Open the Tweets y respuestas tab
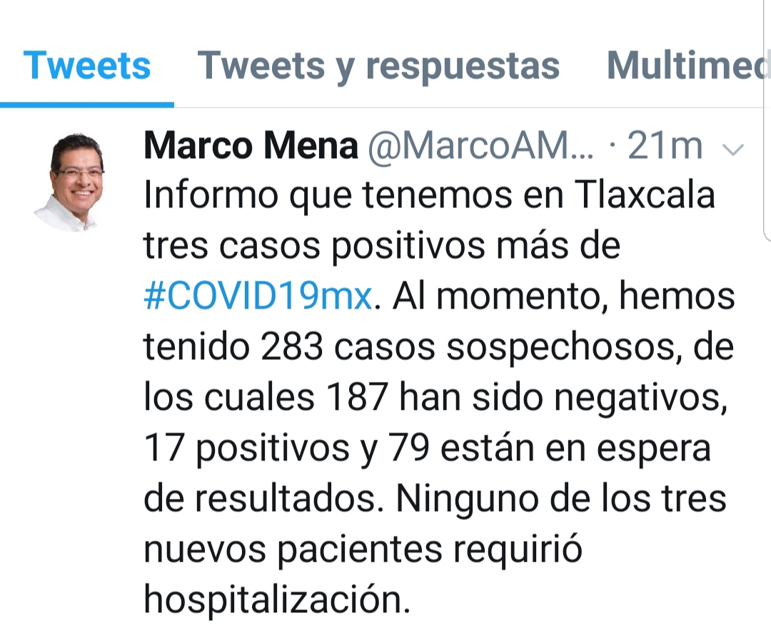Screen dimensions: 771x628 378,67
